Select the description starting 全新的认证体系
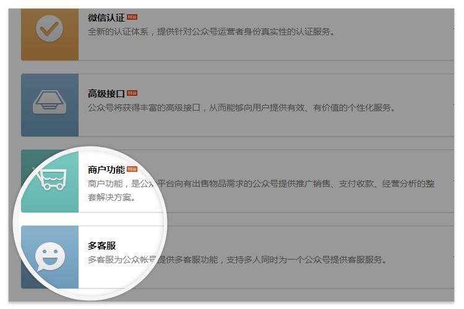This screenshot has width=464, height=309. tap(212, 32)
